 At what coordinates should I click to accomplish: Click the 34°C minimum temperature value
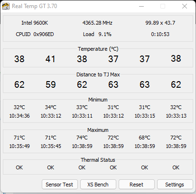51,107
